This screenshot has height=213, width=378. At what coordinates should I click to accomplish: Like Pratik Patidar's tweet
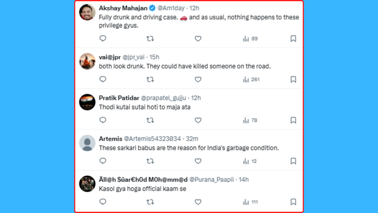coord(198,120)
